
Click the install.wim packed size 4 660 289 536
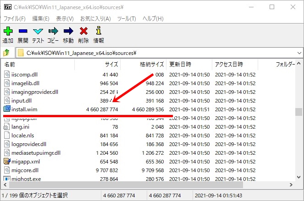tap(148, 109)
